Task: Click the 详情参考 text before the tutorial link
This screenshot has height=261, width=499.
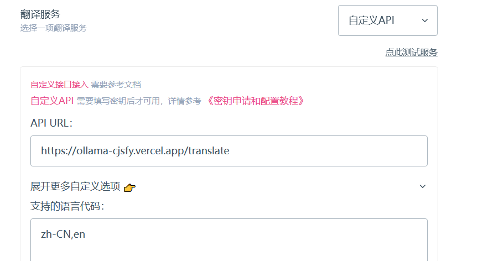Action: coord(185,101)
